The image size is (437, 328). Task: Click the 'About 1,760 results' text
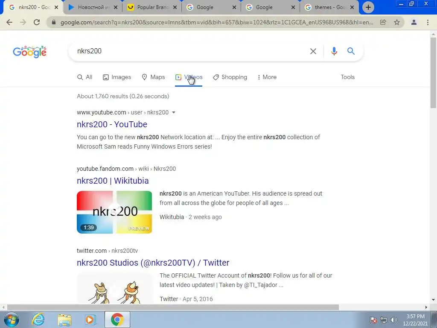(x=123, y=96)
